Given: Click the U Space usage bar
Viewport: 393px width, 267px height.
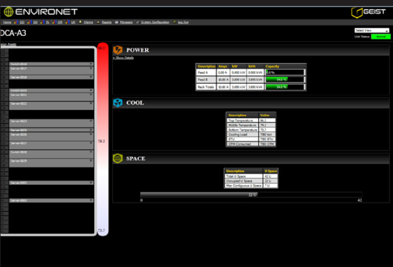Looking at the screenshot, I should 198,194.
